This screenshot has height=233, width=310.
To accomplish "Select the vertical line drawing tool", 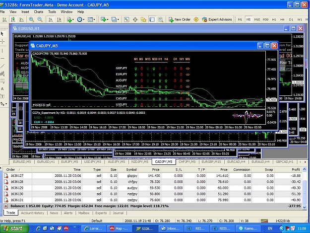I will 2,51.
